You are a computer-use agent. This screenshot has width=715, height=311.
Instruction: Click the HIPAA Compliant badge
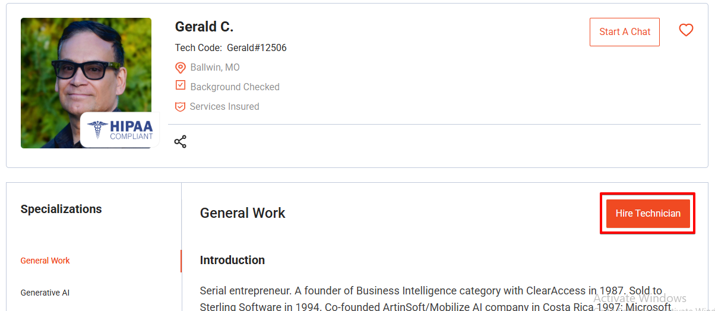pyautogui.click(x=120, y=129)
